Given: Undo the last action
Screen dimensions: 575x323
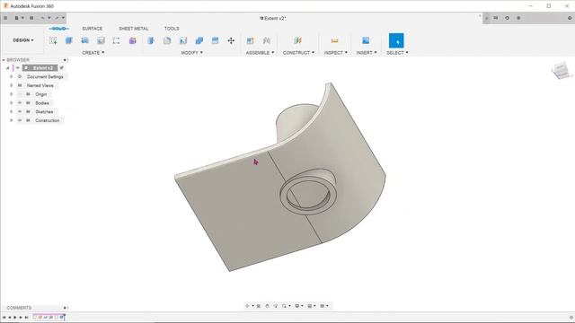Looking at the screenshot, I should click(x=42, y=18).
